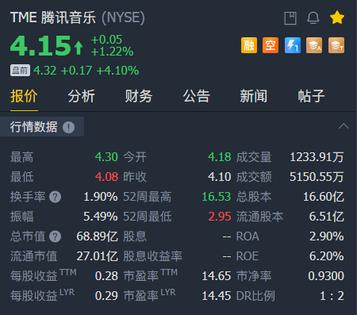Click 52周最高 value 16.53
Image resolution: width=357 pixels, height=315 pixels.
click(217, 197)
